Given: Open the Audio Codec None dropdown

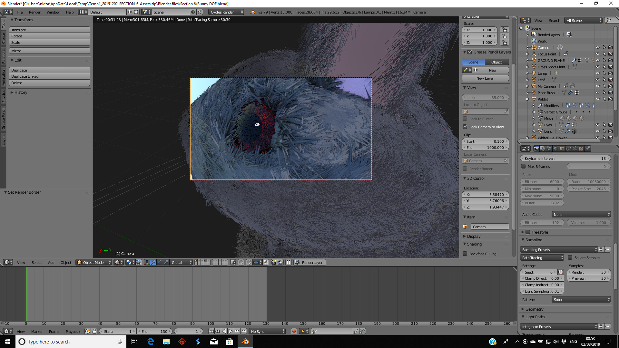Looking at the screenshot, I should tap(581, 214).
